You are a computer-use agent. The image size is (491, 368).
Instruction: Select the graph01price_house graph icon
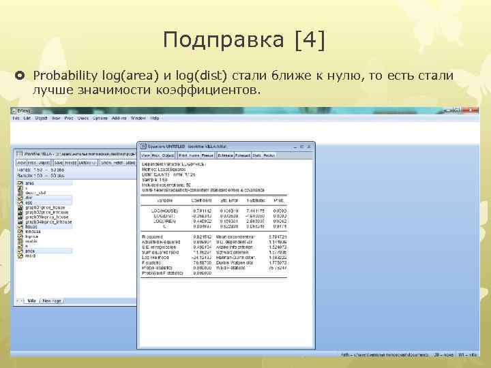20,207
